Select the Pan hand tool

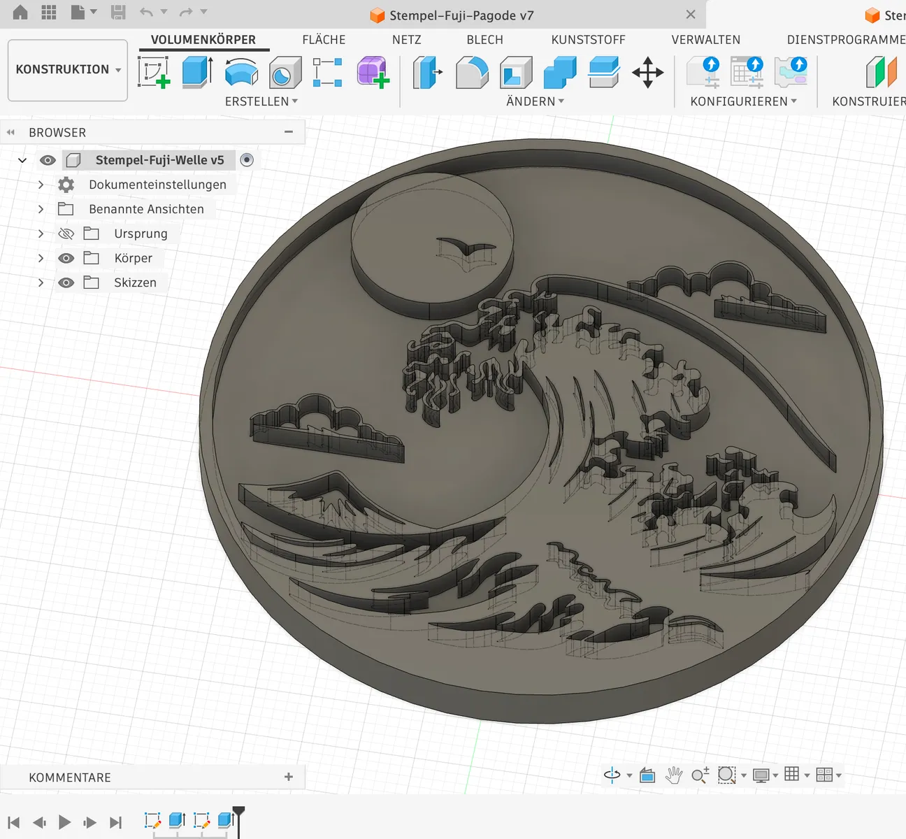(674, 775)
